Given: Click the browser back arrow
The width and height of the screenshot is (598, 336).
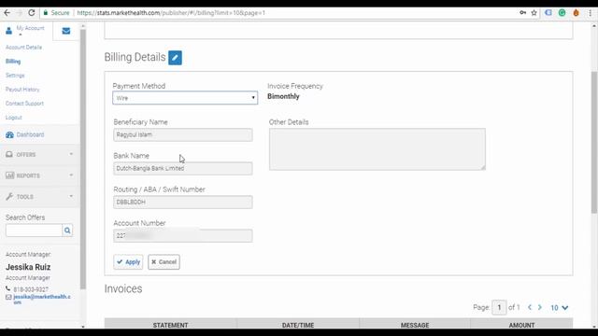Looking at the screenshot, I should pos(7,12).
